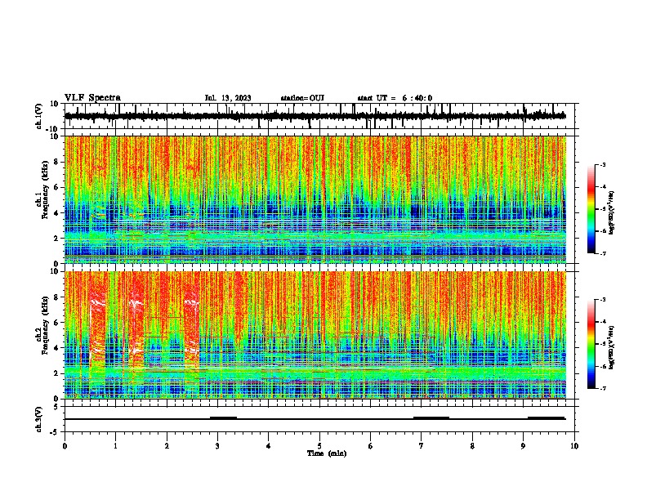
Task: Click the "ch.3(V)" axis label
Action: pyautogui.click(x=39, y=419)
